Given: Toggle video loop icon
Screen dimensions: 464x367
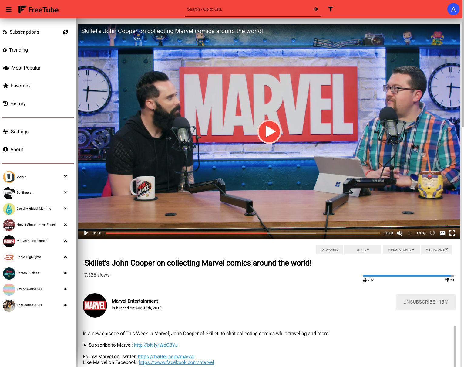Looking at the screenshot, I should coord(432,233).
